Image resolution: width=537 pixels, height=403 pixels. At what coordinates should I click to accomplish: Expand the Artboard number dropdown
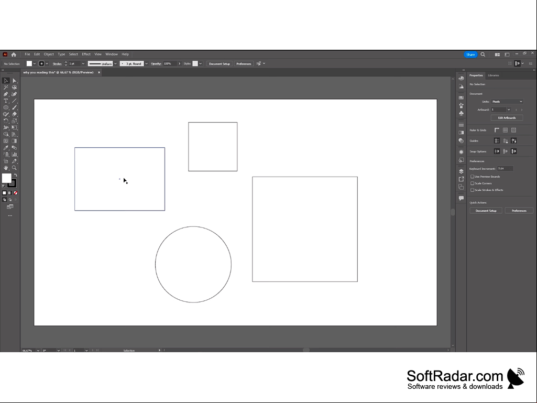pos(509,110)
